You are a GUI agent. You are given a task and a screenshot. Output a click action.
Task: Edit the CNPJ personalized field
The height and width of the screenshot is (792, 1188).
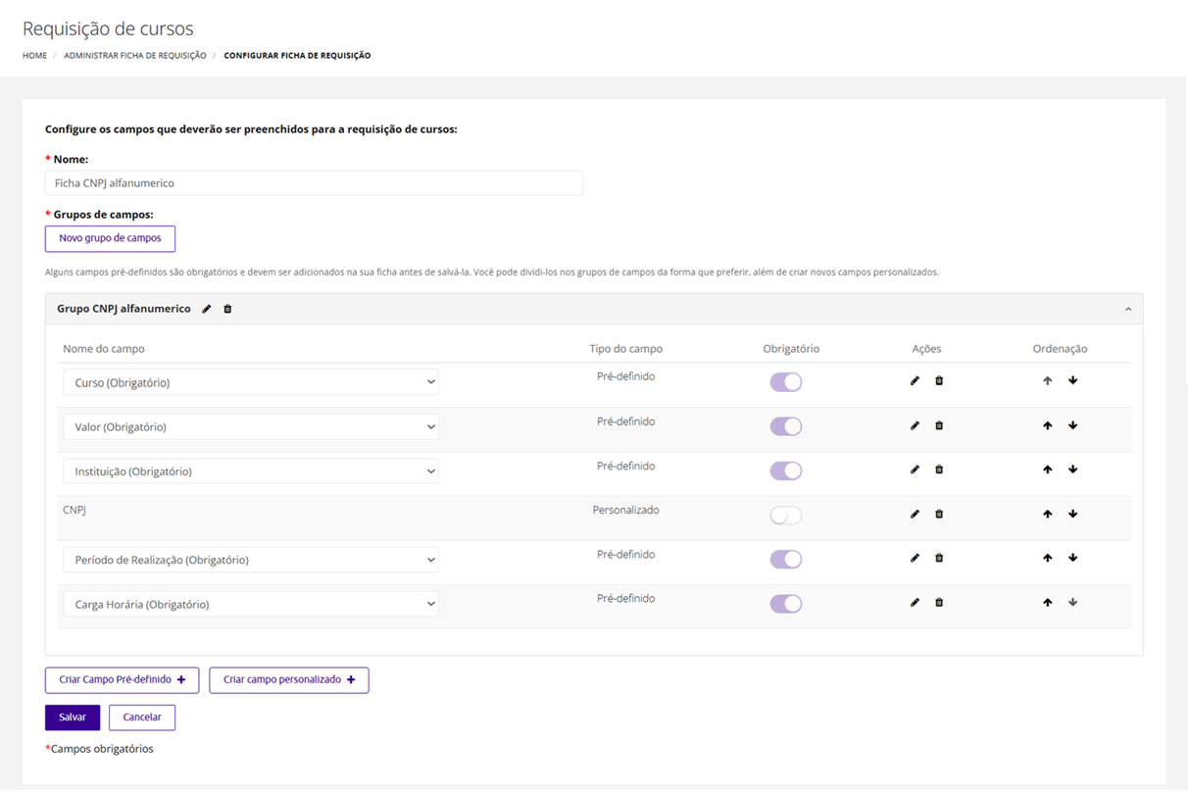point(915,514)
